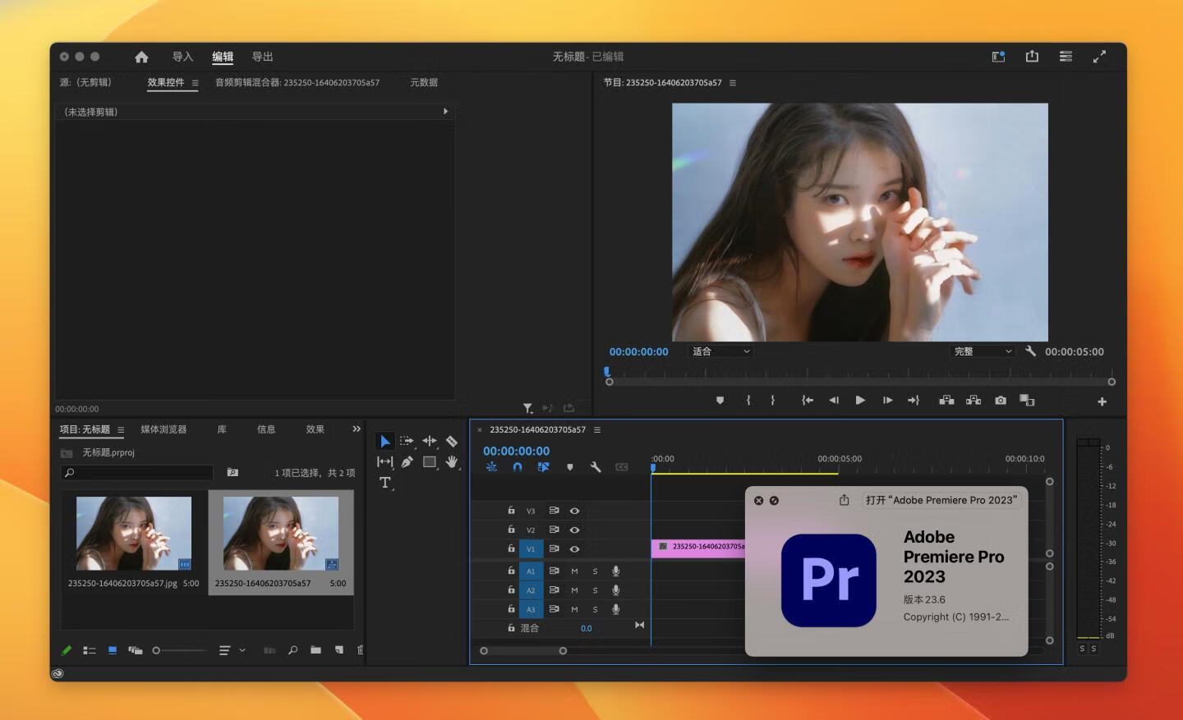The width and height of the screenshot is (1183, 720).
Task: Click 打开 "Adobe Premiere Pro 2023" button
Action: pos(941,500)
